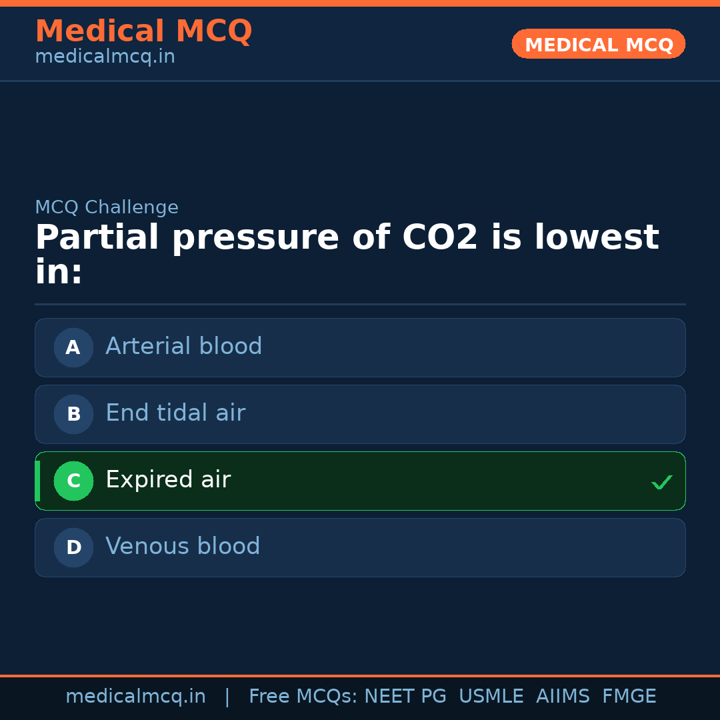The height and width of the screenshot is (720, 720).
Task: Click the FMGE footer text
Action: (x=629, y=697)
